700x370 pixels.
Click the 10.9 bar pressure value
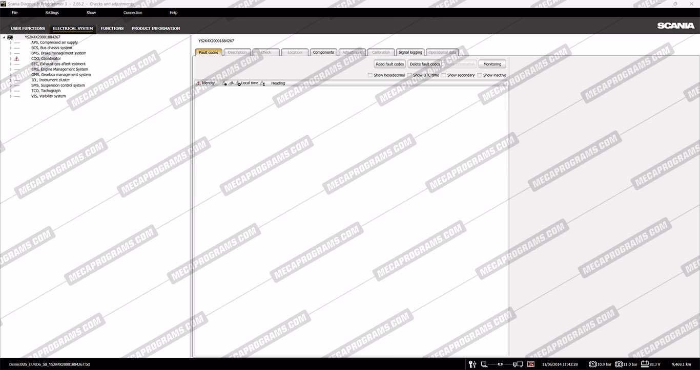coord(604,364)
